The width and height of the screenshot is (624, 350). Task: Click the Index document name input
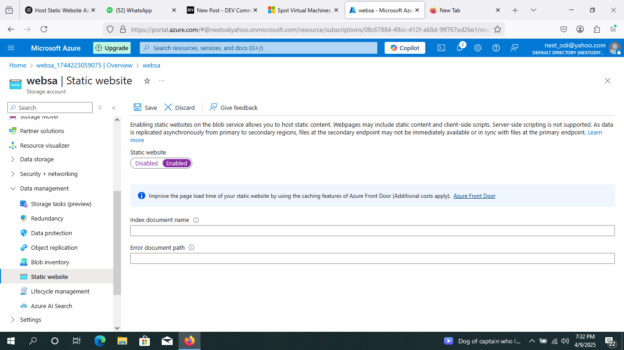372,231
